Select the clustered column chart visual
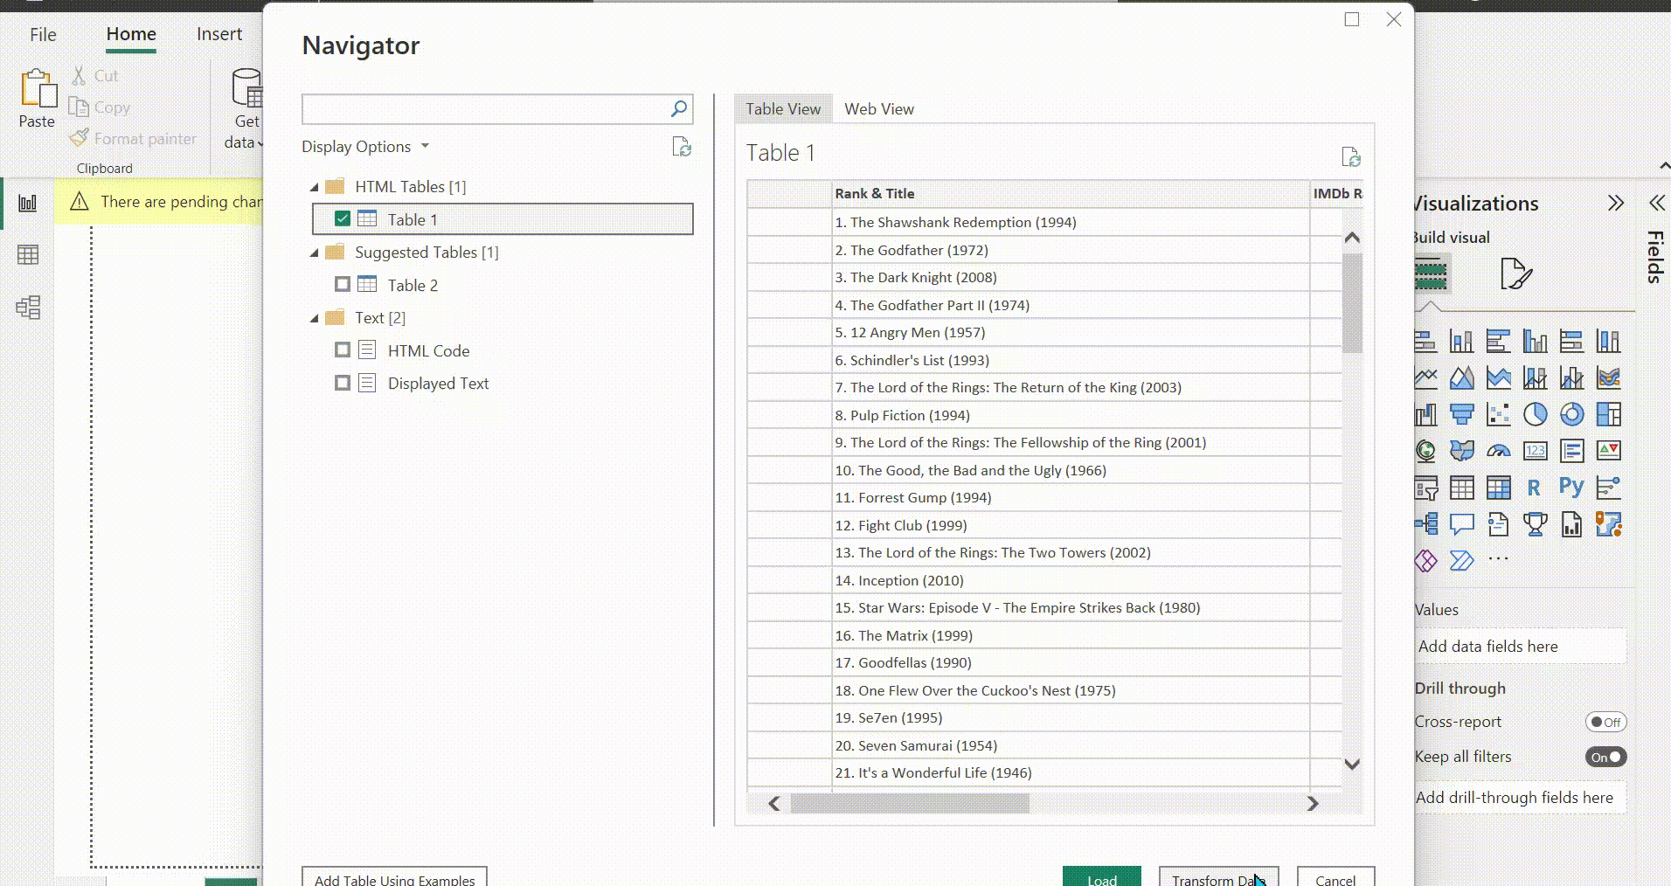The height and width of the screenshot is (886, 1671). [x=1535, y=341]
